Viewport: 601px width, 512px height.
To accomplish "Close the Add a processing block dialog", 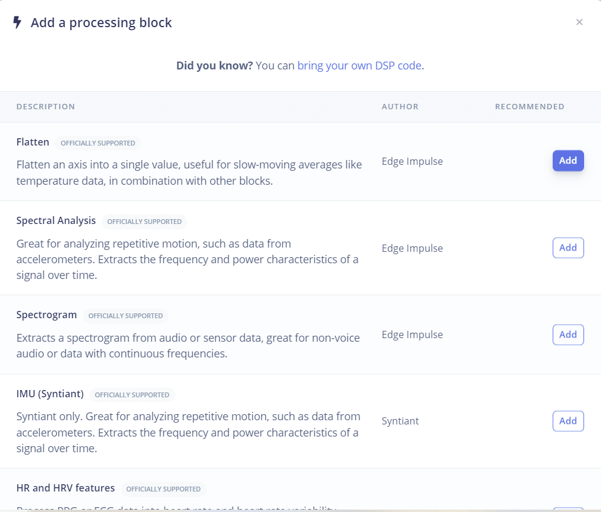I will coord(579,22).
